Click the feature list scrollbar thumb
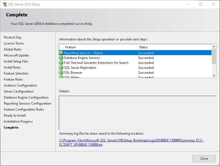This screenshot has width=220, height=166. coord(214,56)
